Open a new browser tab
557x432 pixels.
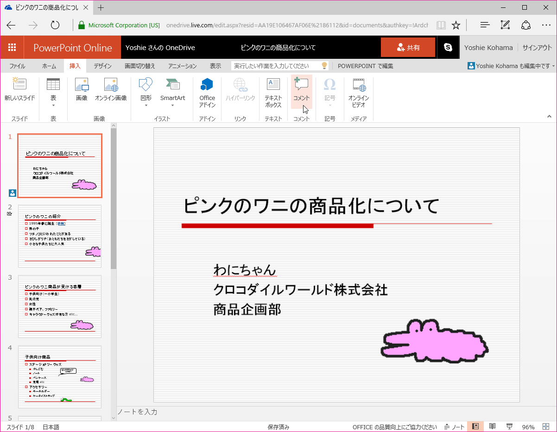[101, 7]
